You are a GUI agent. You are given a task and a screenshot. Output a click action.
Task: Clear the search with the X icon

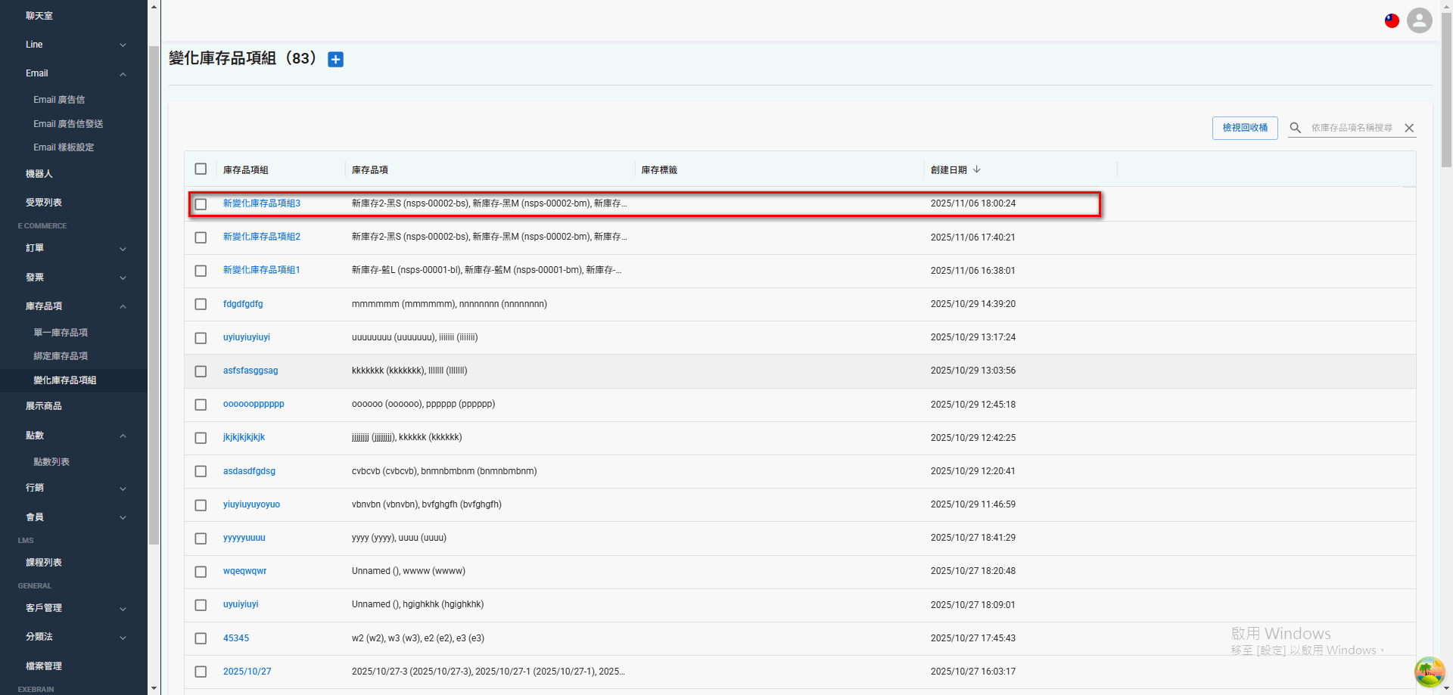(x=1409, y=128)
